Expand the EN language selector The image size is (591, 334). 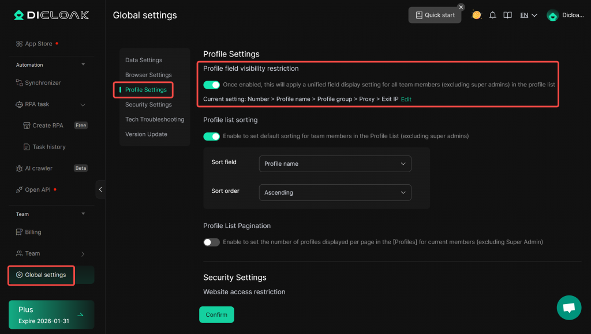click(x=528, y=16)
